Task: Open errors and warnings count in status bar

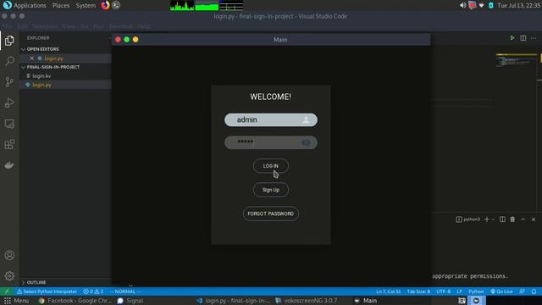Action: (93, 291)
